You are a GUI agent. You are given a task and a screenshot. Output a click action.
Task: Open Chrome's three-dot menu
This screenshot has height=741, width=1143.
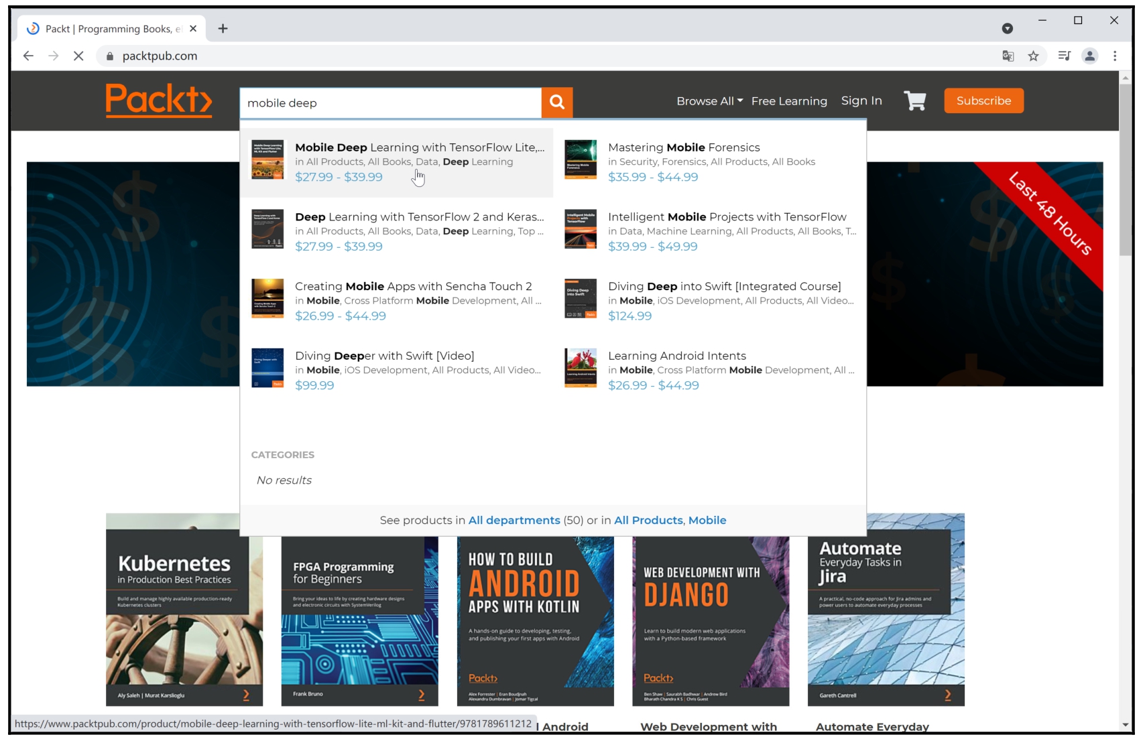(1115, 56)
